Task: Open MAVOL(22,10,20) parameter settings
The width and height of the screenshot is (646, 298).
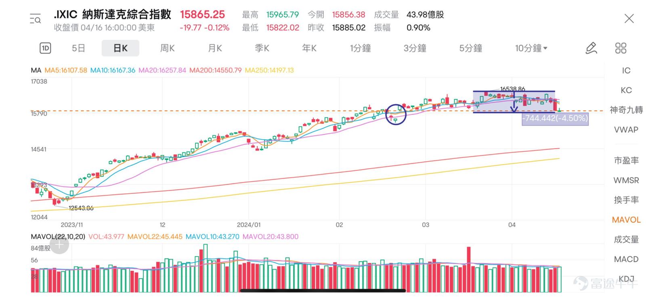Action: pos(58,237)
